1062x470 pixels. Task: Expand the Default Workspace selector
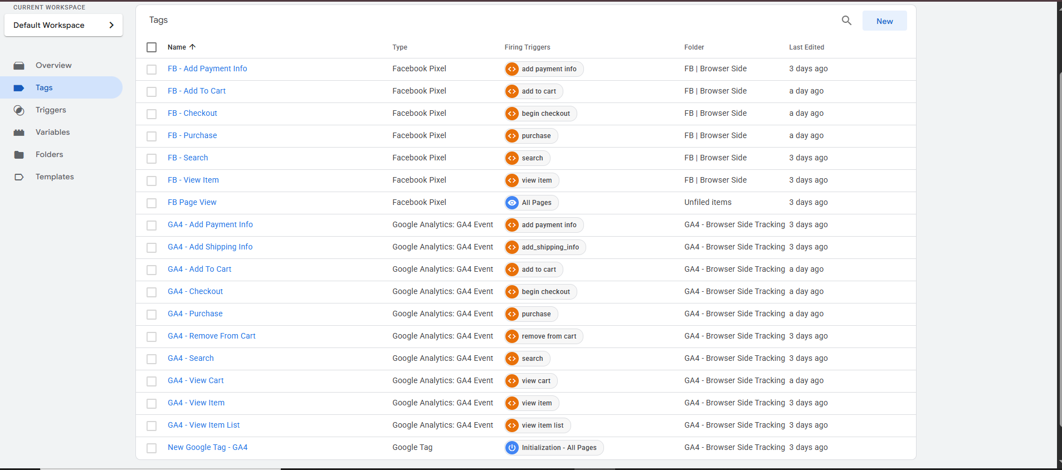coord(64,25)
